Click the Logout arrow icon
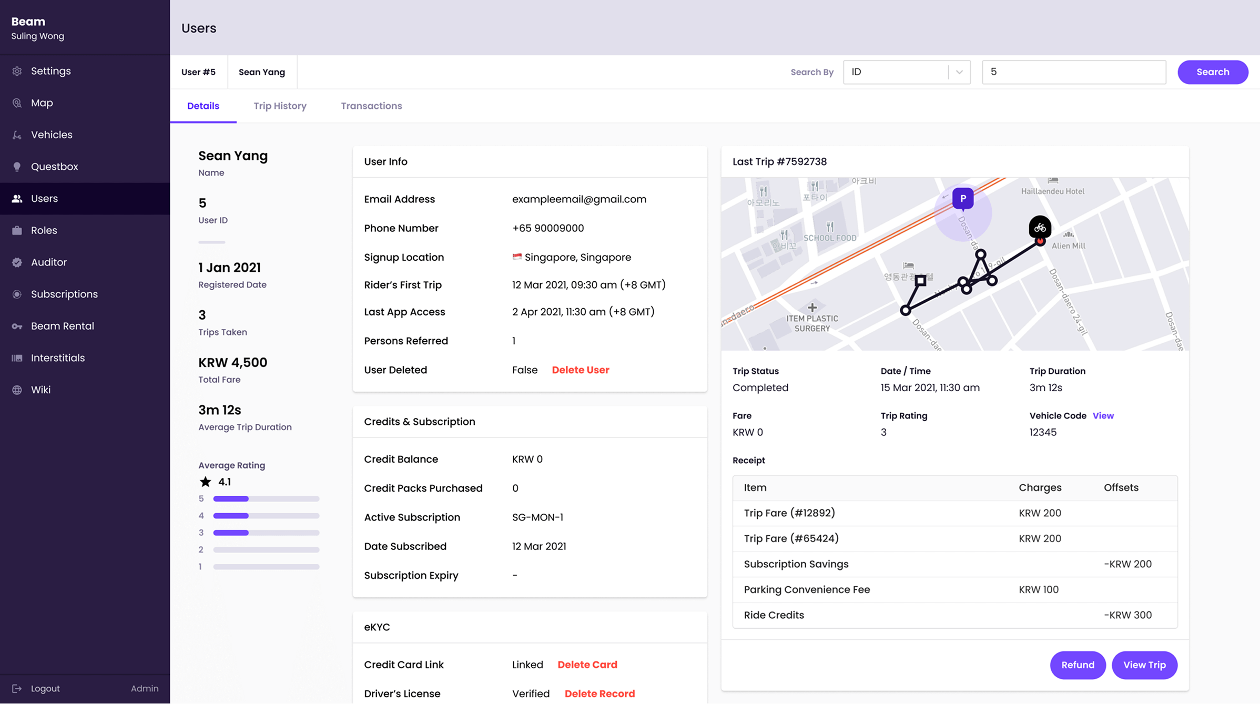Screen dimensions: 1260x704 click(x=17, y=688)
